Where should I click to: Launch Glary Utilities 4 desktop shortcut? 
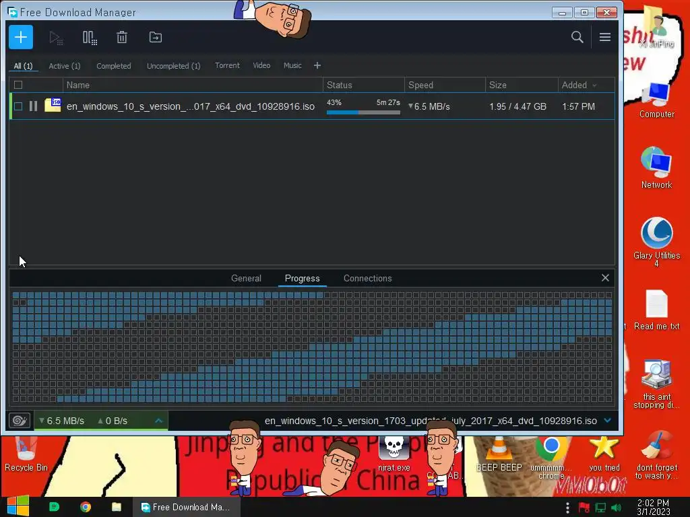(x=656, y=242)
